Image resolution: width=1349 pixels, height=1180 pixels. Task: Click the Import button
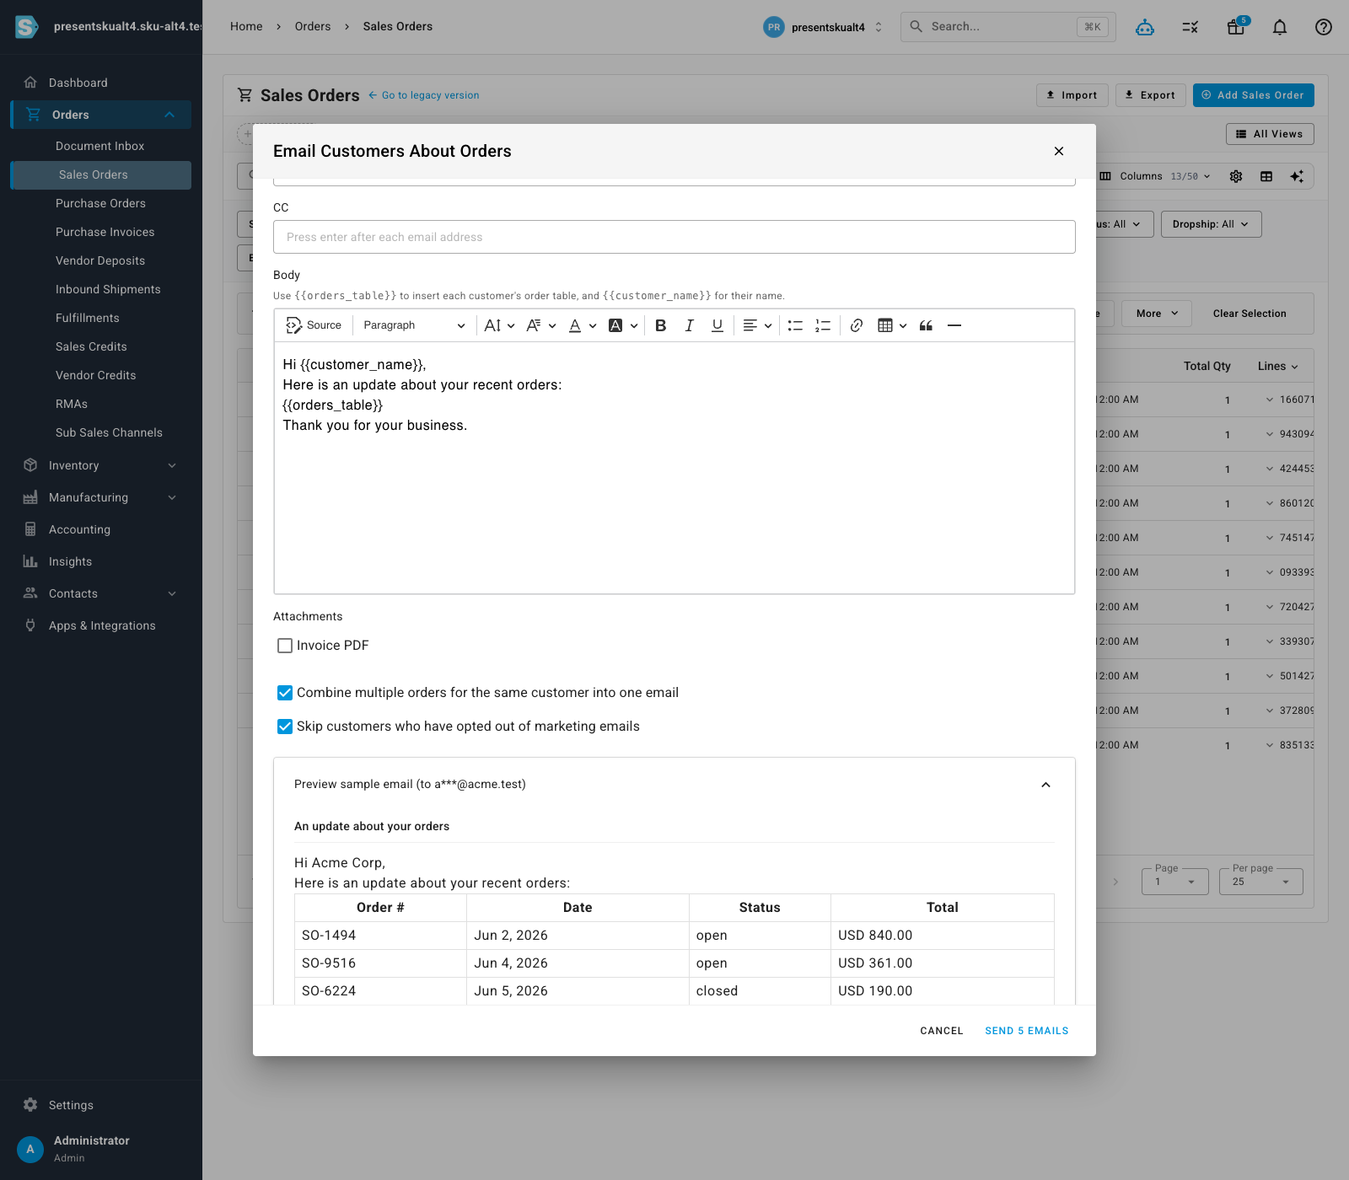click(1072, 95)
